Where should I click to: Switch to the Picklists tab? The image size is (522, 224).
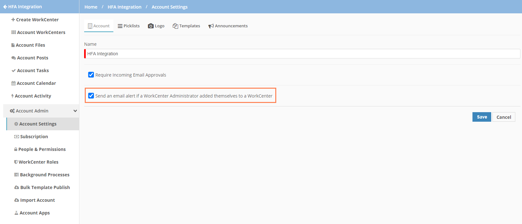pos(129,26)
